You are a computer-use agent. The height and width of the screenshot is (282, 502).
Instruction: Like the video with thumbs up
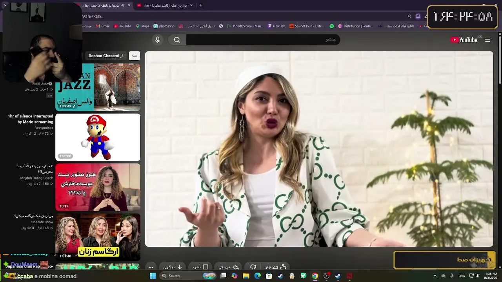point(276,267)
